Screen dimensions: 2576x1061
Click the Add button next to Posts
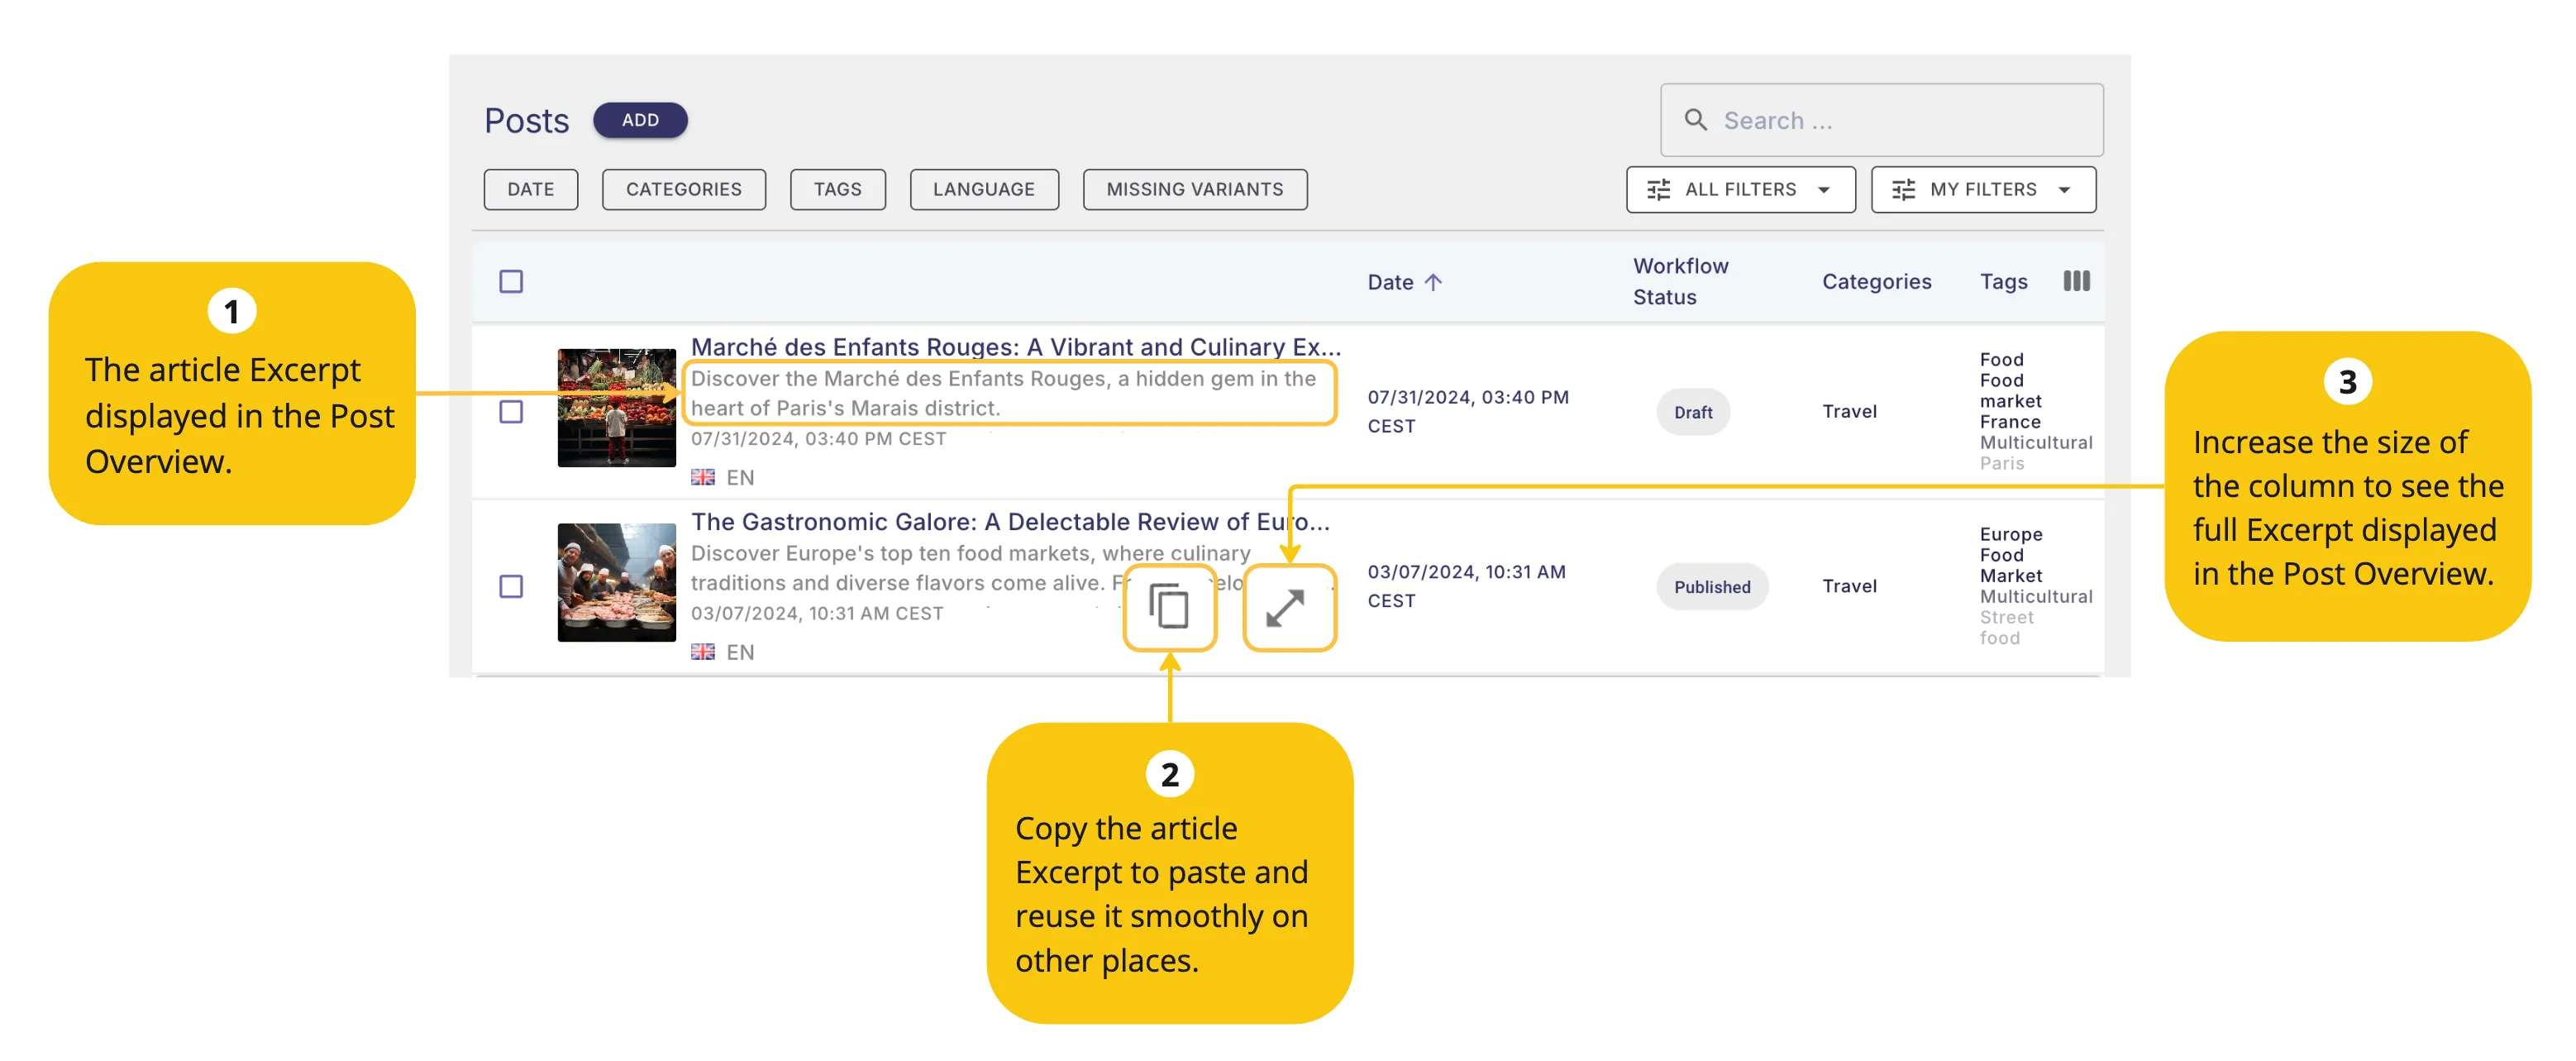click(x=640, y=120)
